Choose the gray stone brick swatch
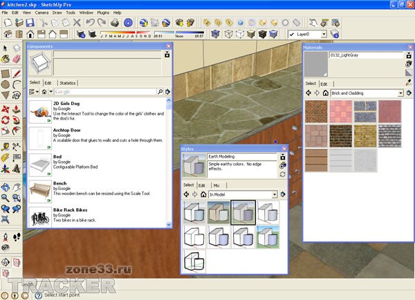Image resolution: width=415 pixels, height=300 pixels. (x=389, y=136)
